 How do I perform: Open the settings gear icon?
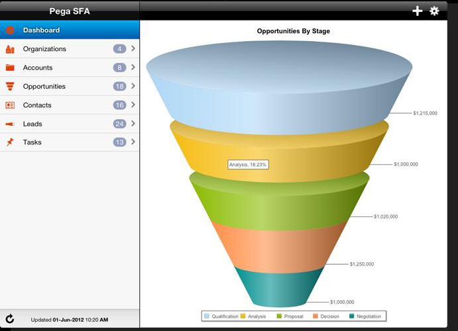coord(435,11)
